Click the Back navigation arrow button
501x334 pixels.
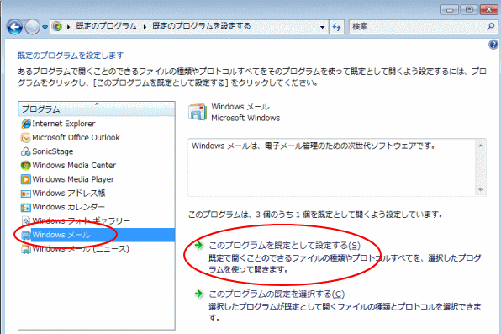coord(14,27)
